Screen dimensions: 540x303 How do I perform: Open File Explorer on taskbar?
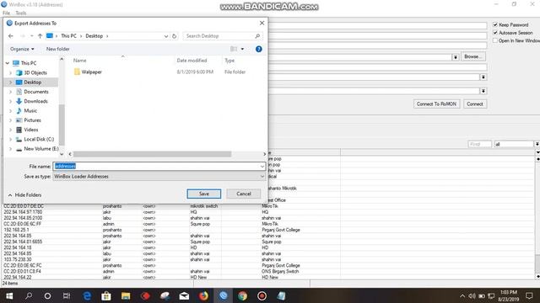pyautogui.click(x=126, y=295)
